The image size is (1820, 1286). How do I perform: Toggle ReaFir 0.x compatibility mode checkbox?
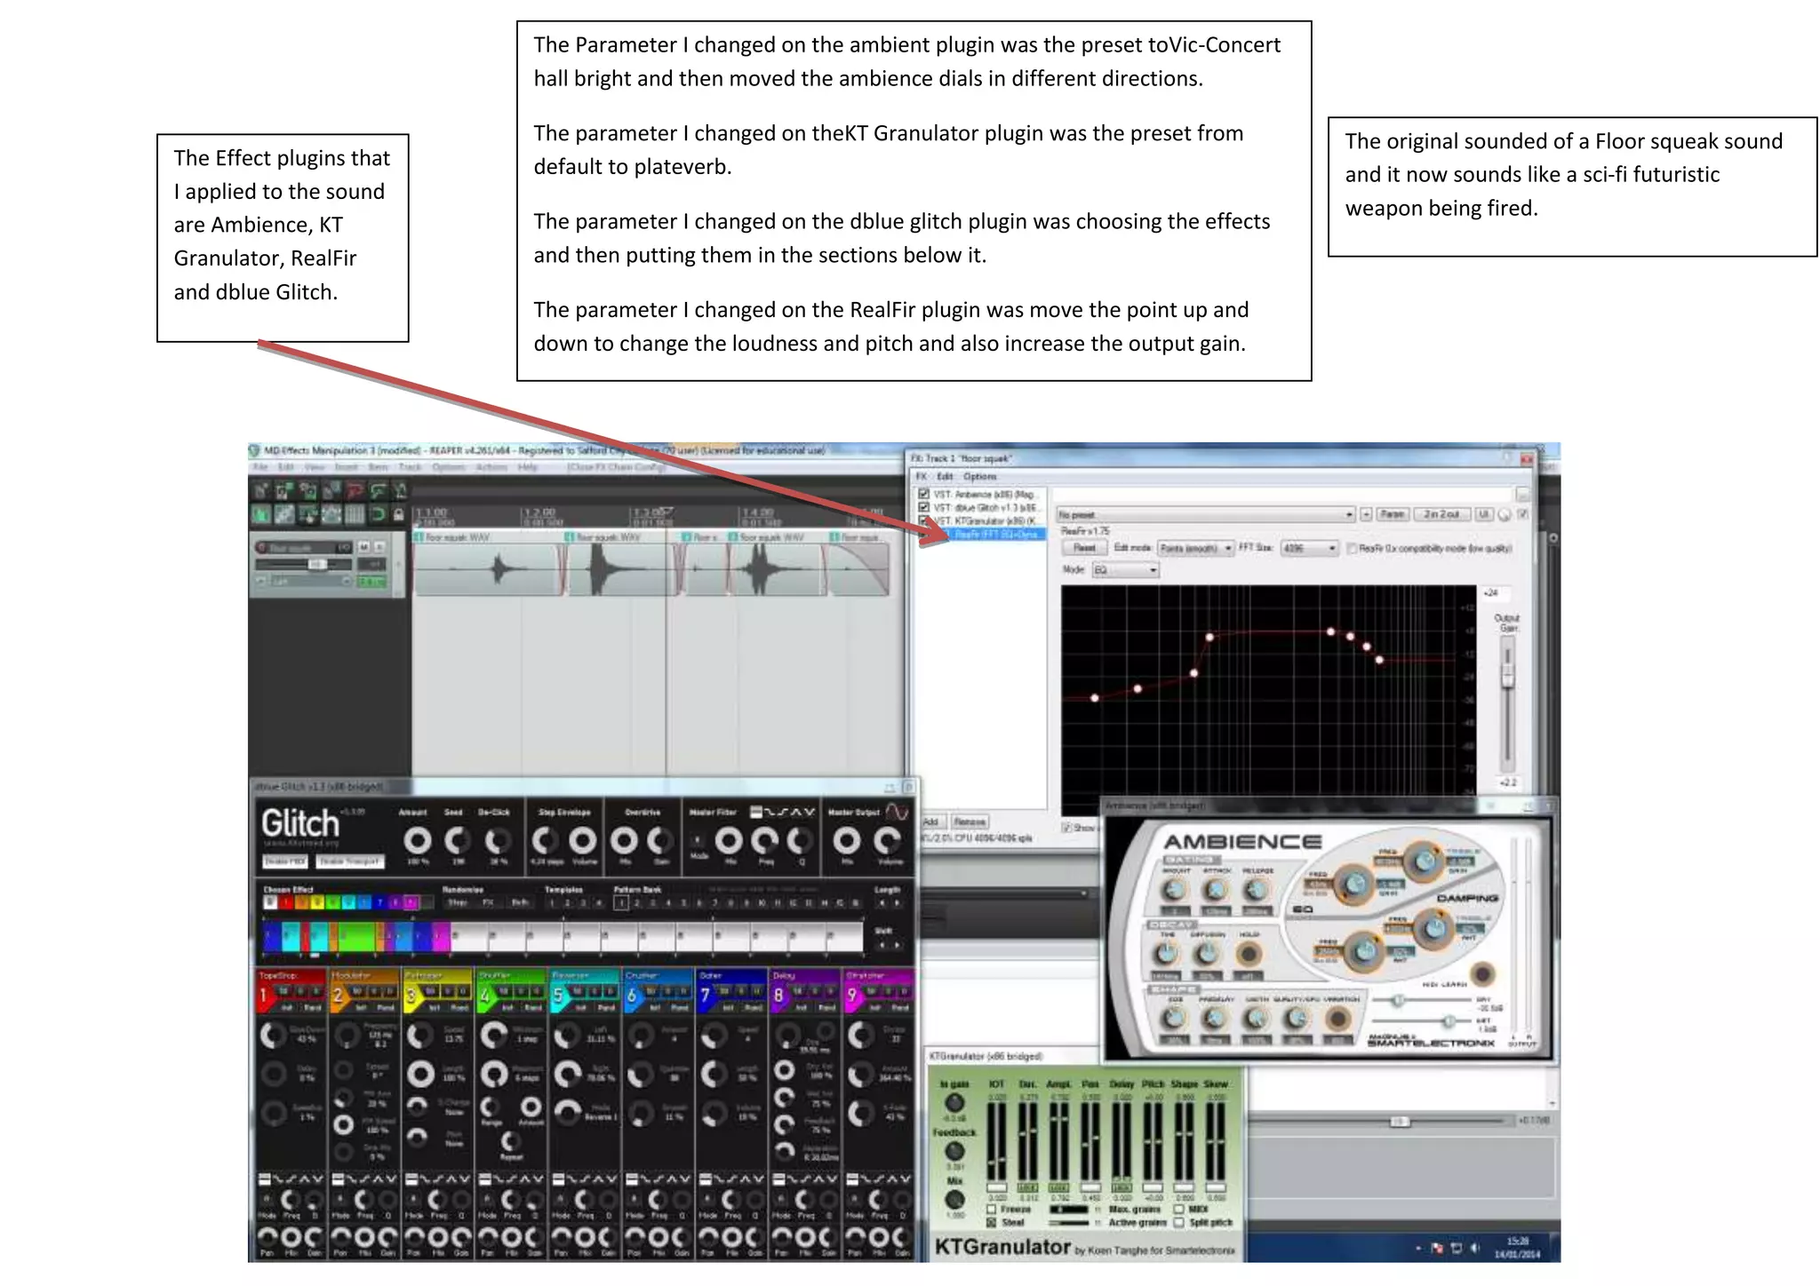(x=1352, y=549)
